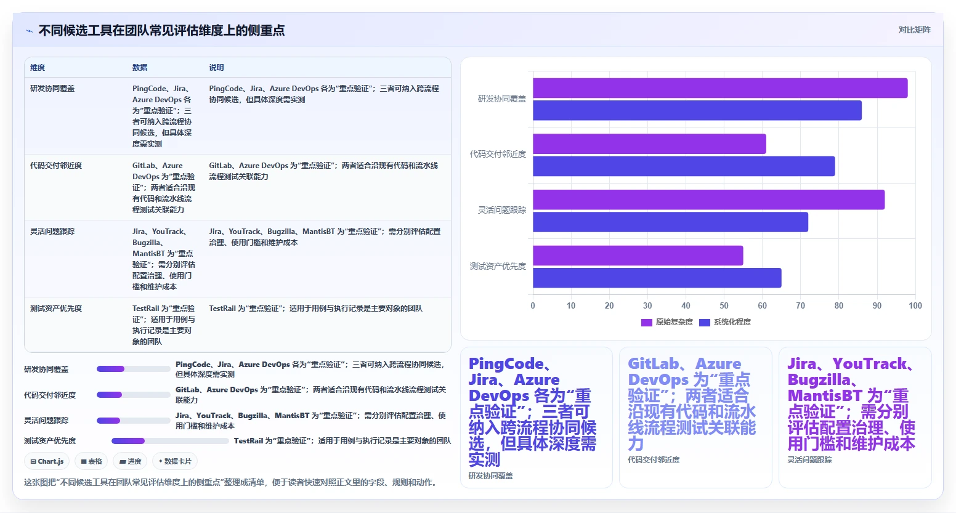Click 代码交付邻近度 caption under second card
Viewport: 956px width, 513px height.
654,460
